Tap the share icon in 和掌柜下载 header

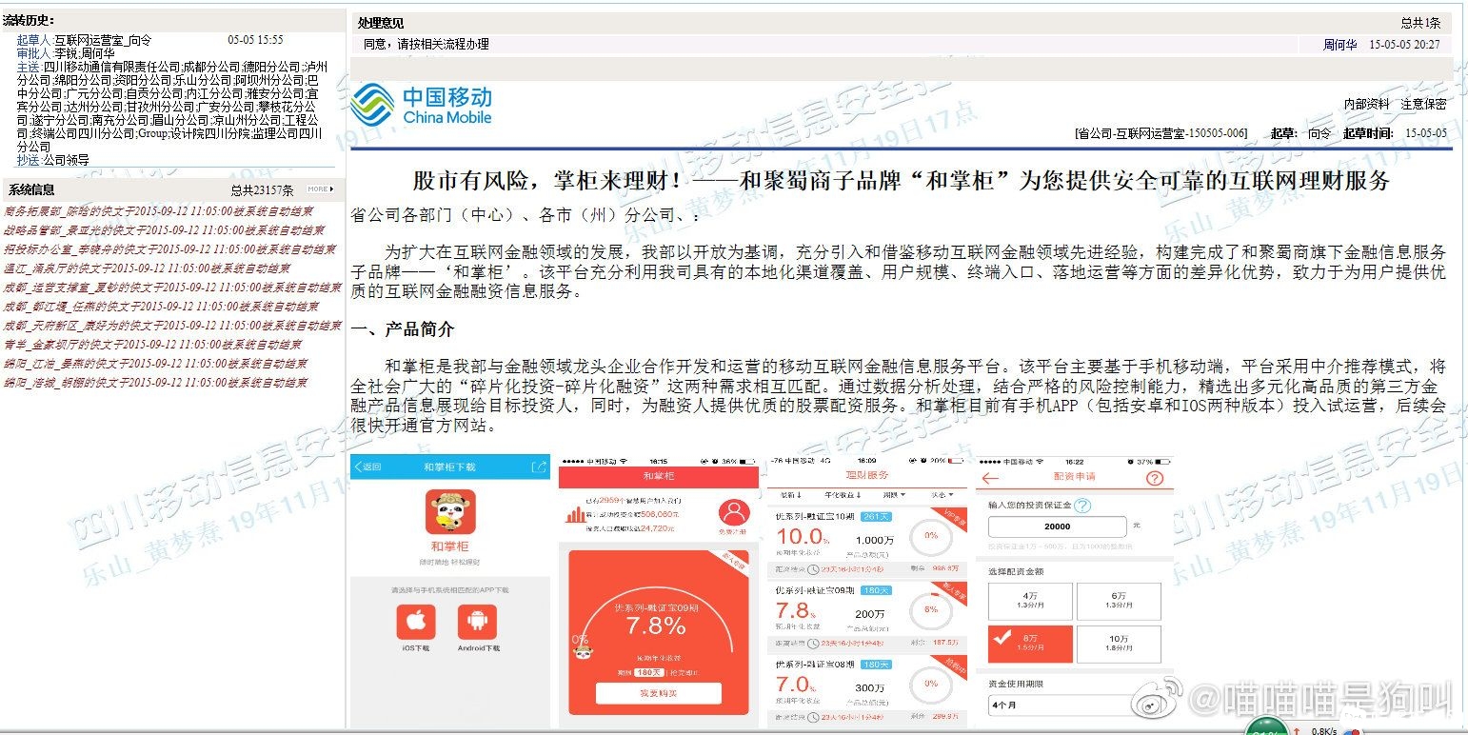(x=539, y=467)
